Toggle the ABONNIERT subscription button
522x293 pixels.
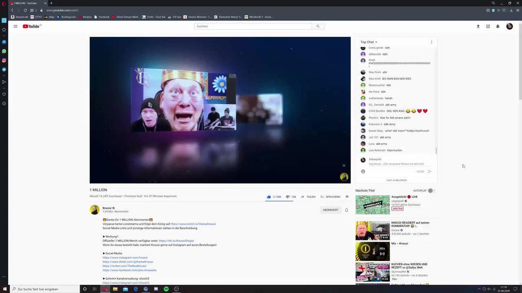coord(330,210)
